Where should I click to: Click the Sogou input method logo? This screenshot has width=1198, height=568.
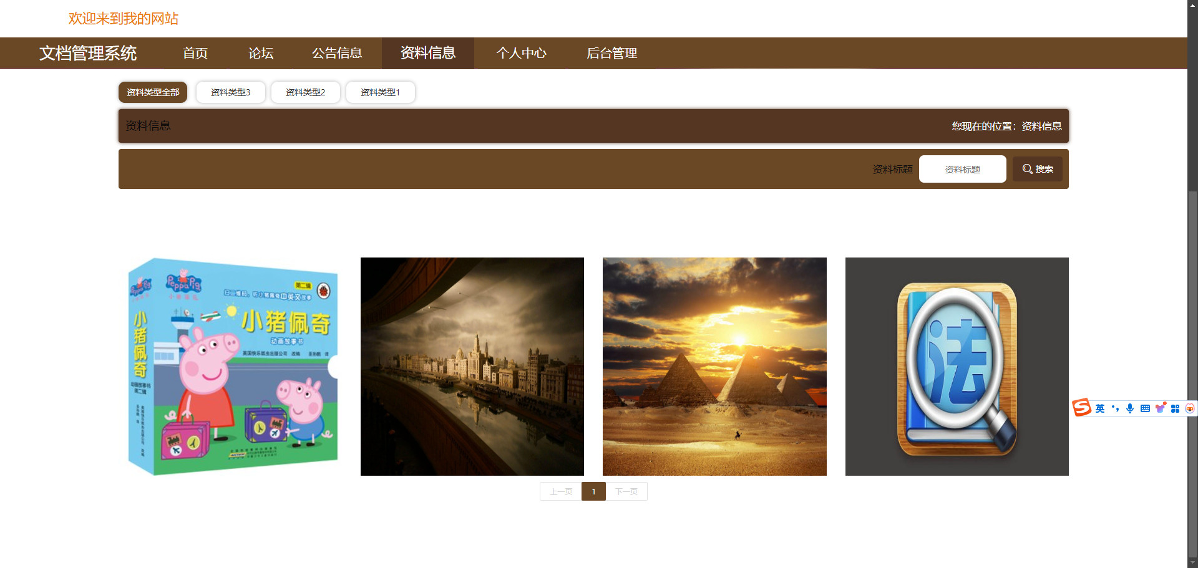tap(1082, 408)
